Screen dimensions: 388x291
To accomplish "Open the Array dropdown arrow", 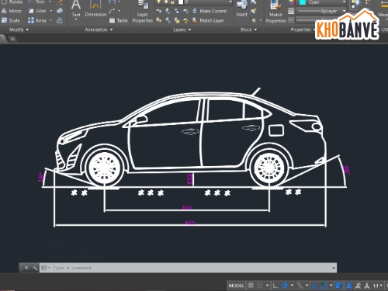I will pos(50,20).
